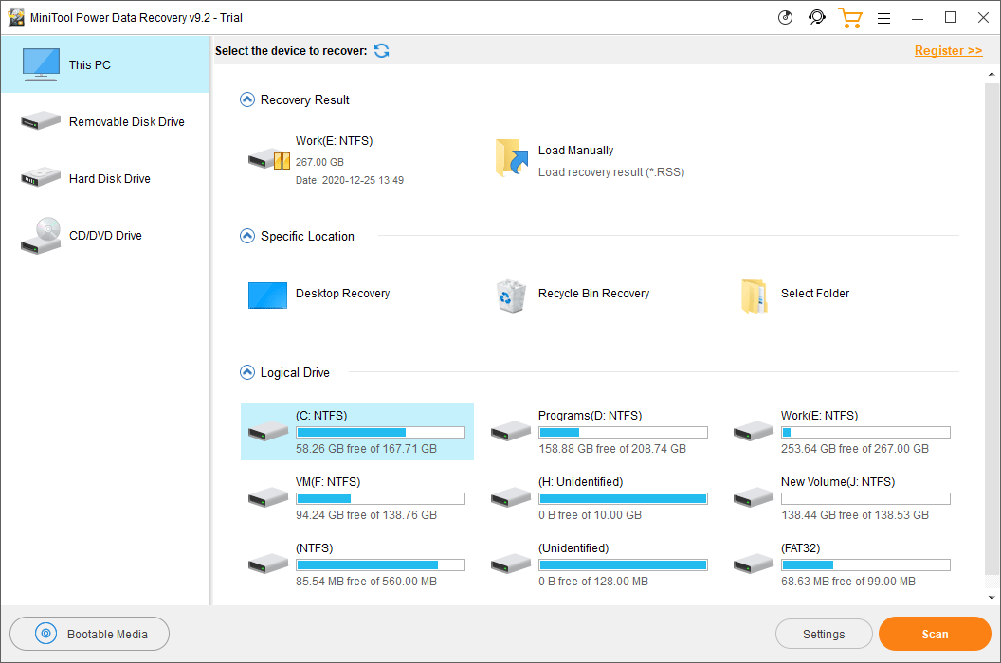Click the support headset icon
The image size is (1001, 663).
[816, 18]
